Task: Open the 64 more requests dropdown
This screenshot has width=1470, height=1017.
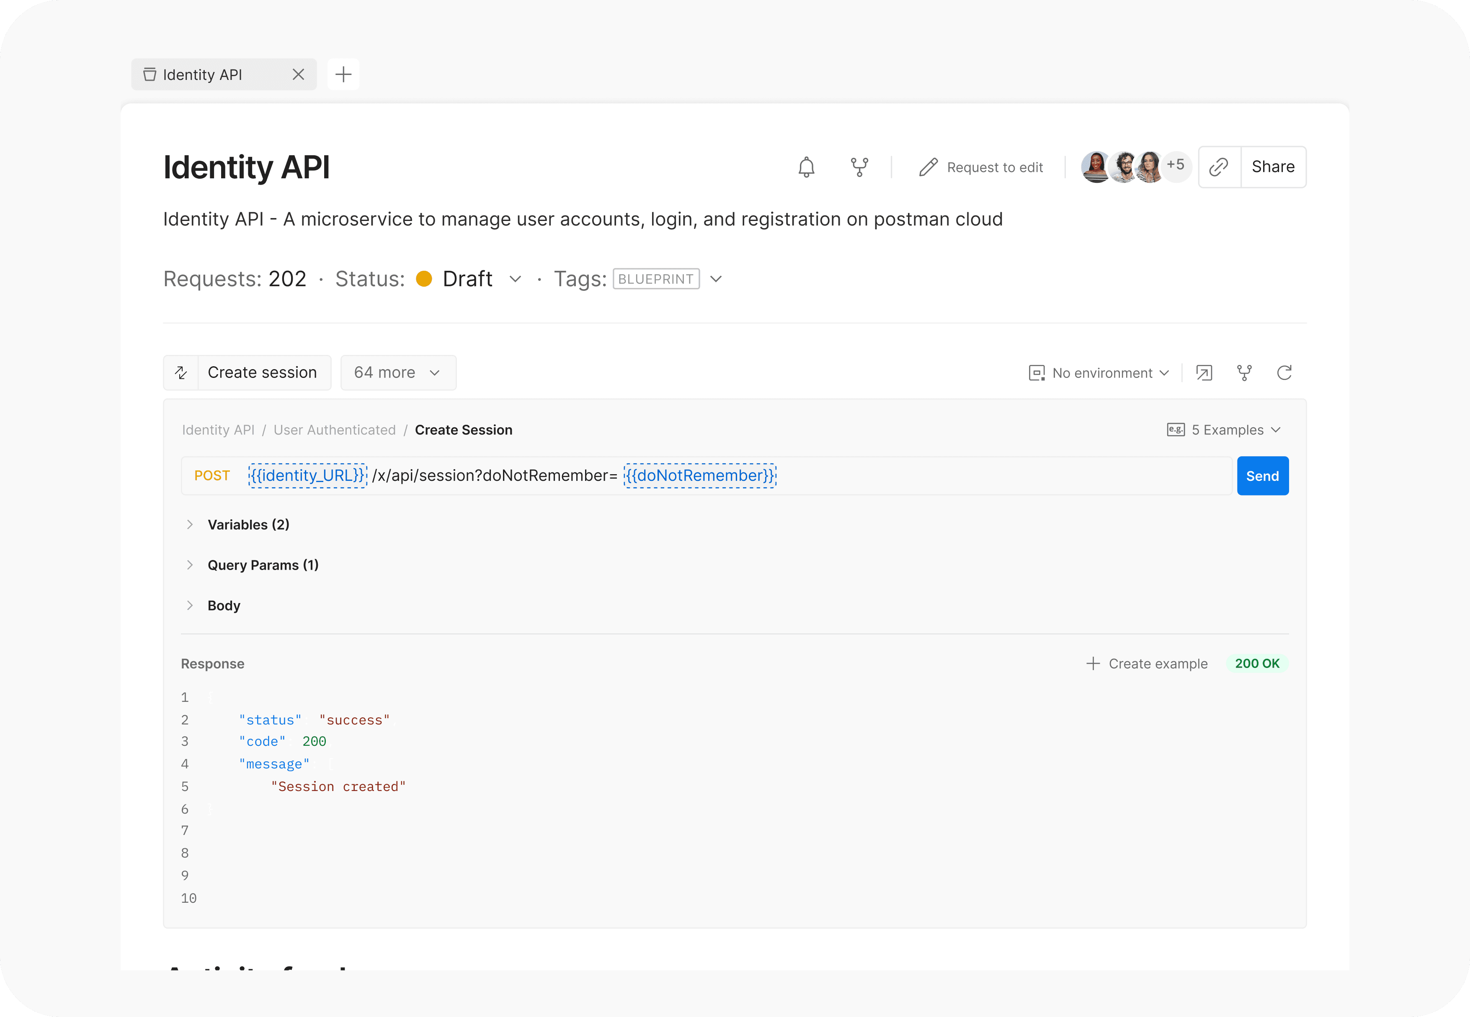Action: 398,373
